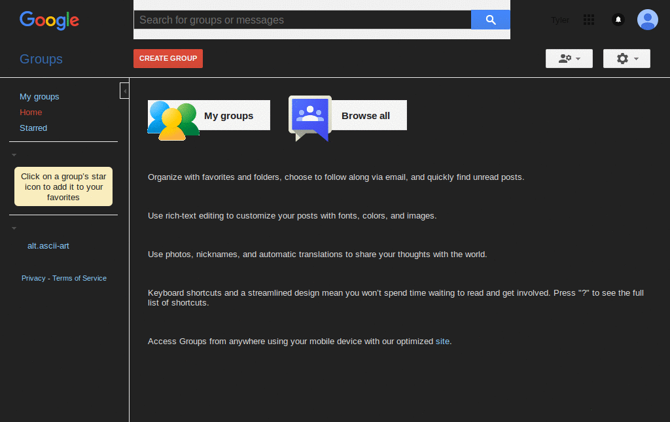
Task: Open the notifications bell
Action: coord(618,20)
